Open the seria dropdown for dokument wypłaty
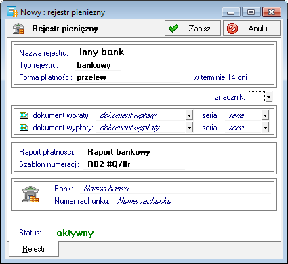288x264 pixels. coord(266,128)
